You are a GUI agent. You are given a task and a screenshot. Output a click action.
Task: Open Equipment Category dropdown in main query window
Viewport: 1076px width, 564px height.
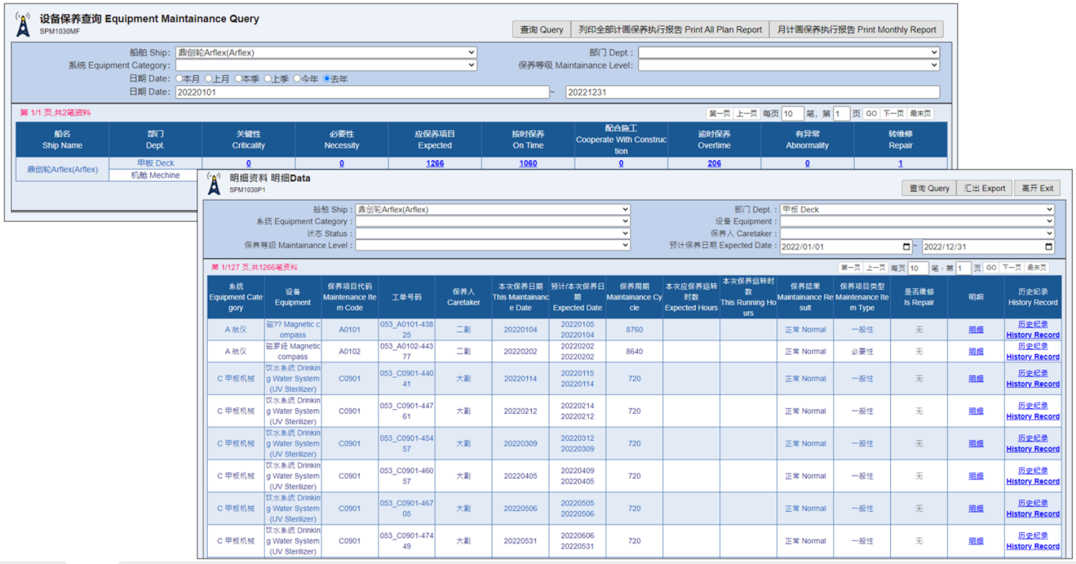[x=326, y=65]
